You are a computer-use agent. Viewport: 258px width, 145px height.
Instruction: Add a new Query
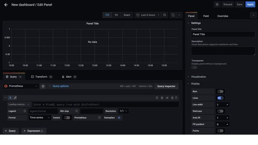tap(10, 131)
